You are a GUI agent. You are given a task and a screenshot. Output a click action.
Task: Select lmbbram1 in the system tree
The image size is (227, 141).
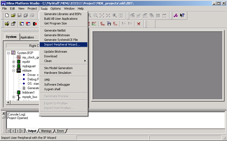pyautogui.click(x=28, y=92)
